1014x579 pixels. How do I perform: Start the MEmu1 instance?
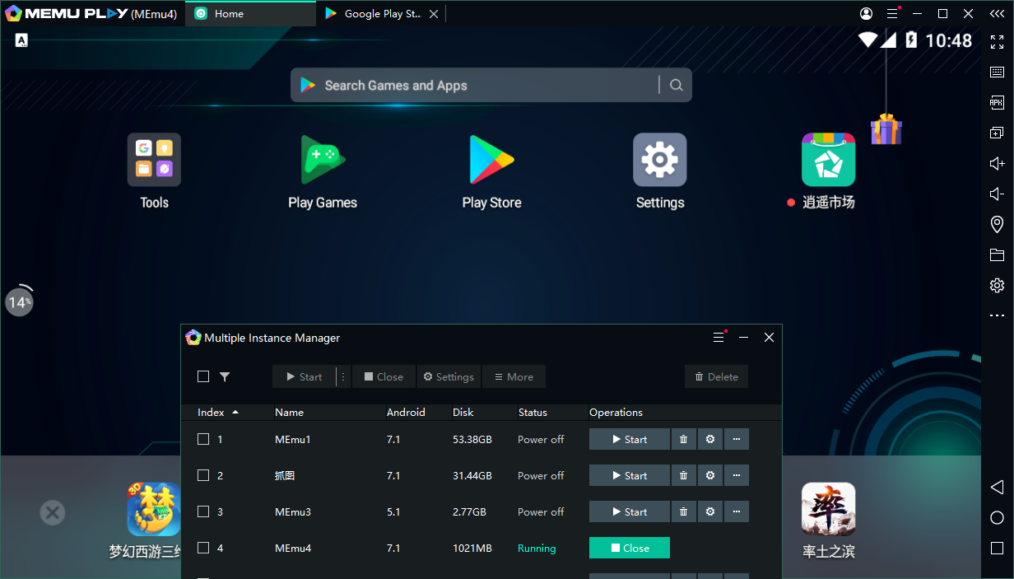coord(630,440)
